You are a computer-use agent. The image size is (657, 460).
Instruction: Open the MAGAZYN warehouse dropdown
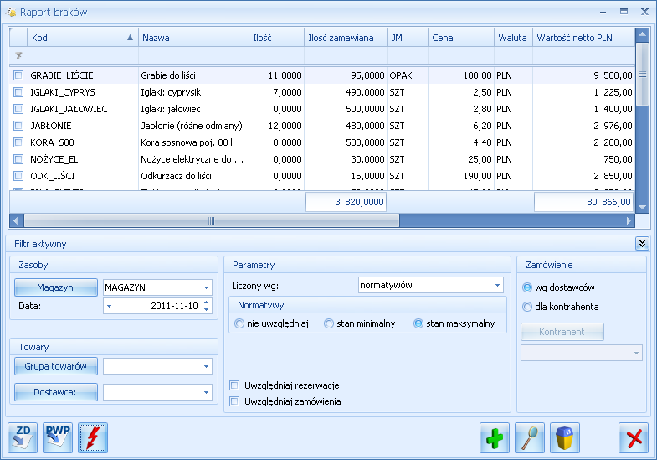click(x=206, y=287)
